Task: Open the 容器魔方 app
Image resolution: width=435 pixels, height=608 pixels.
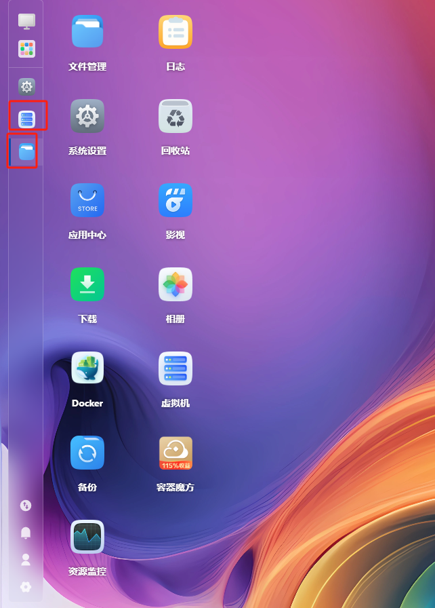Action: coord(175,453)
